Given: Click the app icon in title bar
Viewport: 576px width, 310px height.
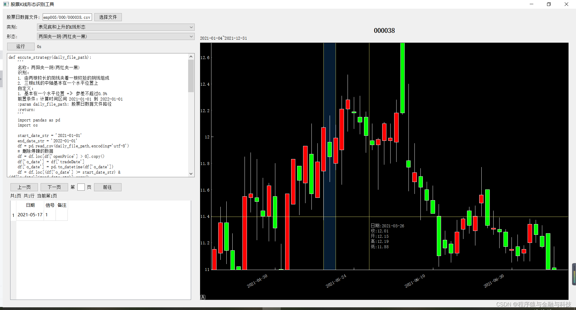Looking at the screenshot, I should [6, 4].
